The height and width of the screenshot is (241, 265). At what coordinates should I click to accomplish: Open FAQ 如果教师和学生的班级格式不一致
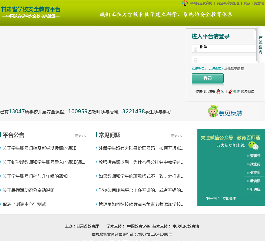coord(141,176)
